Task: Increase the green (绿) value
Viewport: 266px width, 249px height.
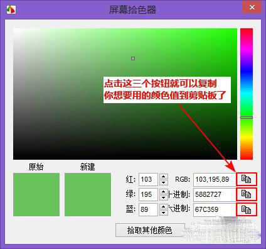Action: [164, 191]
